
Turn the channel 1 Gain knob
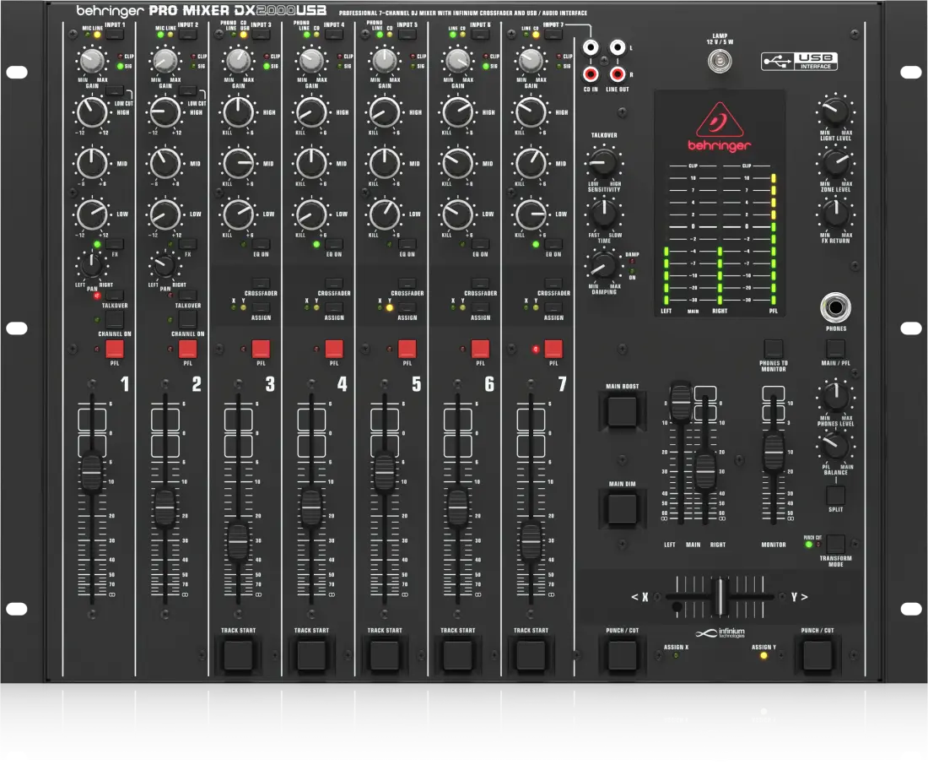point(92,61)
